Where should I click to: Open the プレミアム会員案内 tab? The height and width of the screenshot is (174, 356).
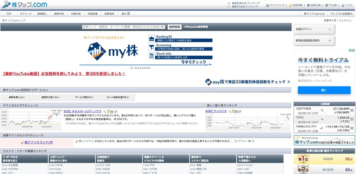[x=341, y=14]
